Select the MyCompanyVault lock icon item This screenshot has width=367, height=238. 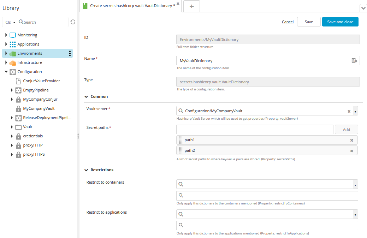click(x=18, y=108)
